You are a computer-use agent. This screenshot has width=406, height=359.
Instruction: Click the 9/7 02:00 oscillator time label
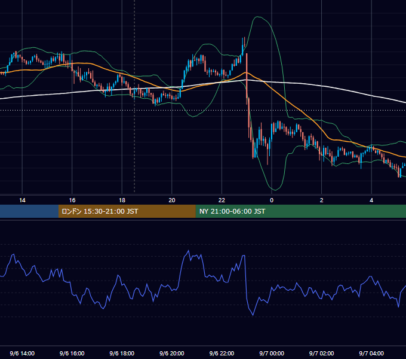322,353
